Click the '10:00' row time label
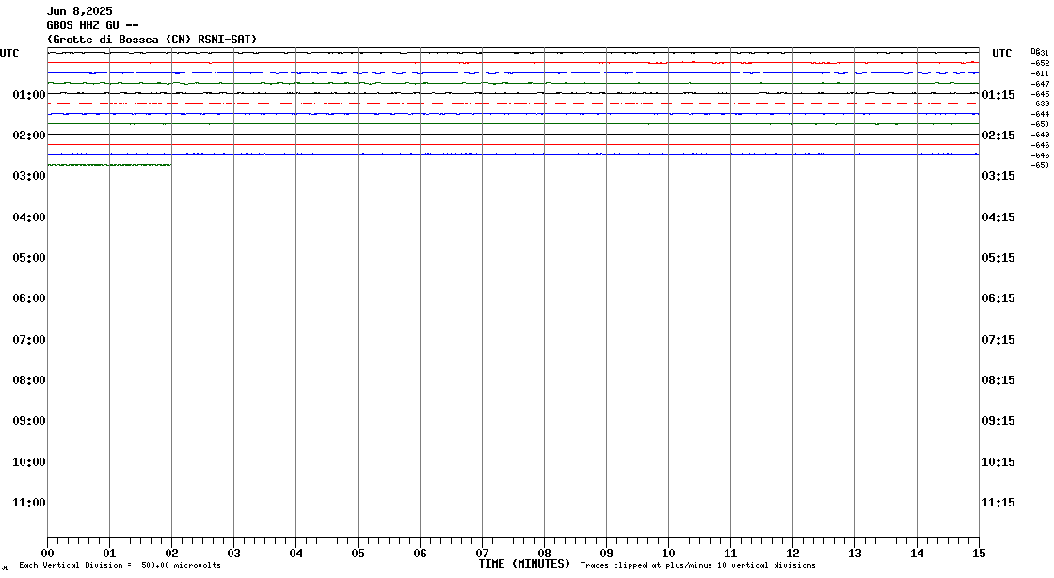 point(29,461)
